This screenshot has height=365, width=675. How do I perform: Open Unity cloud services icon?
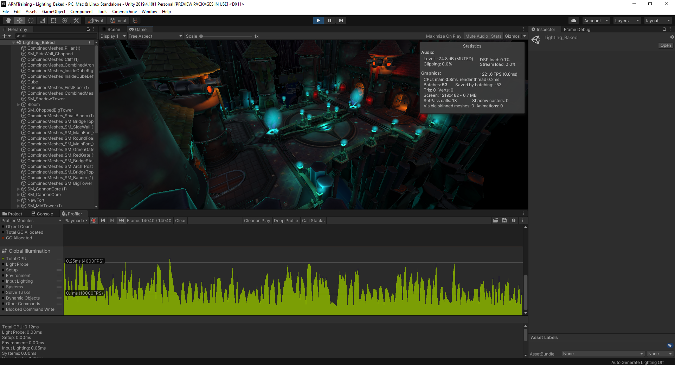(573, 20)
